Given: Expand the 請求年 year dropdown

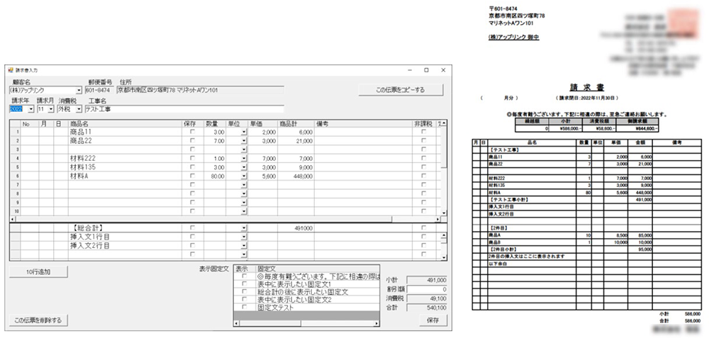Looking at the screenshot, I should (31, 109).
